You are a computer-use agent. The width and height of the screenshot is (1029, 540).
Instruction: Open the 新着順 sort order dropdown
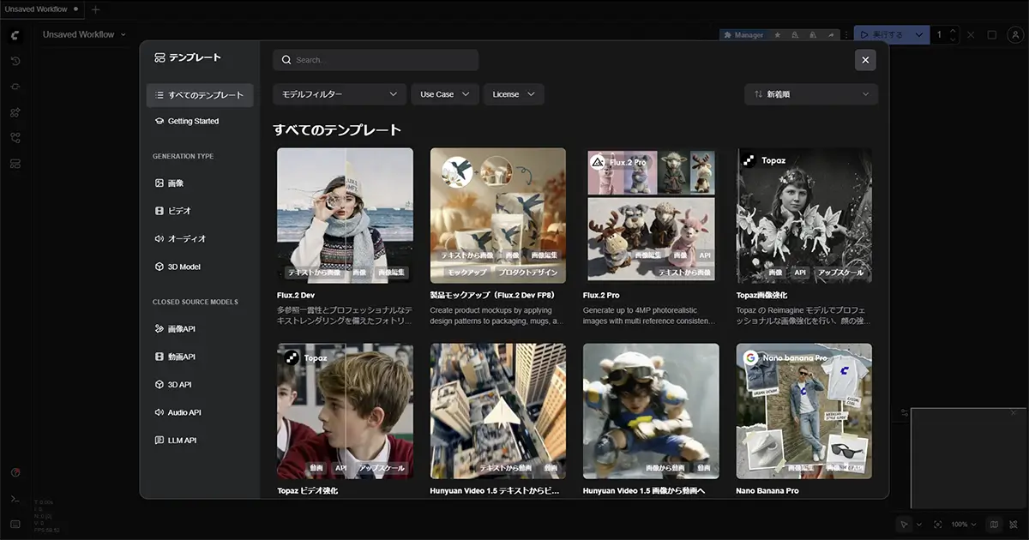[810, 94]
